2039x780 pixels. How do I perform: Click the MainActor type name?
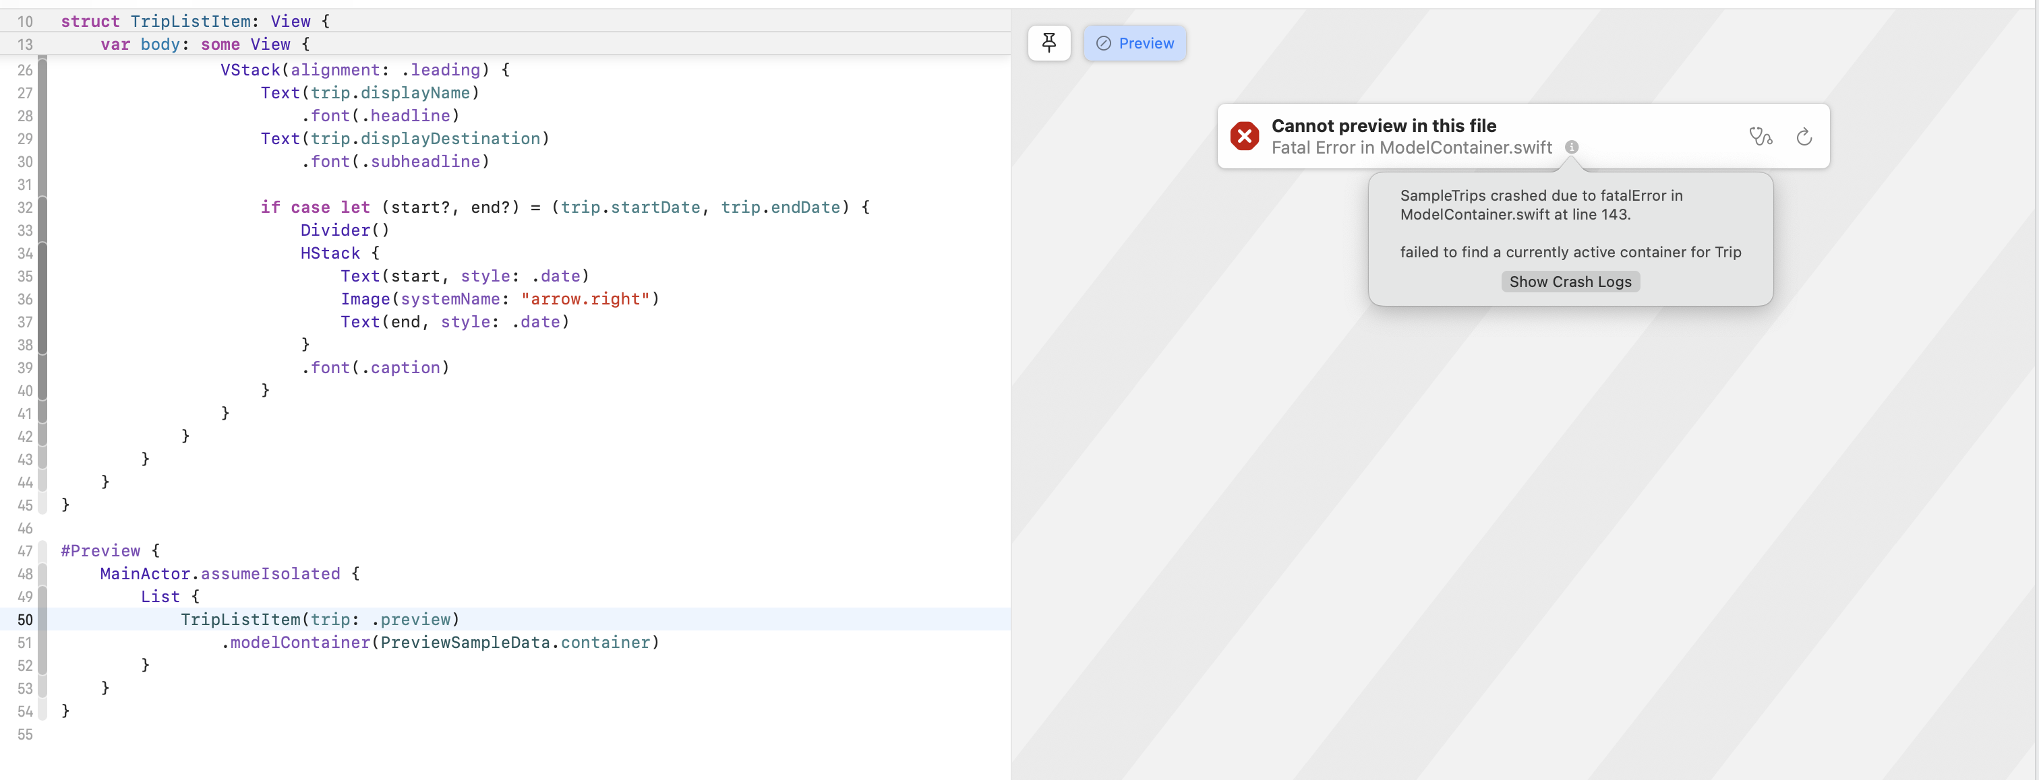pos(145,573)
